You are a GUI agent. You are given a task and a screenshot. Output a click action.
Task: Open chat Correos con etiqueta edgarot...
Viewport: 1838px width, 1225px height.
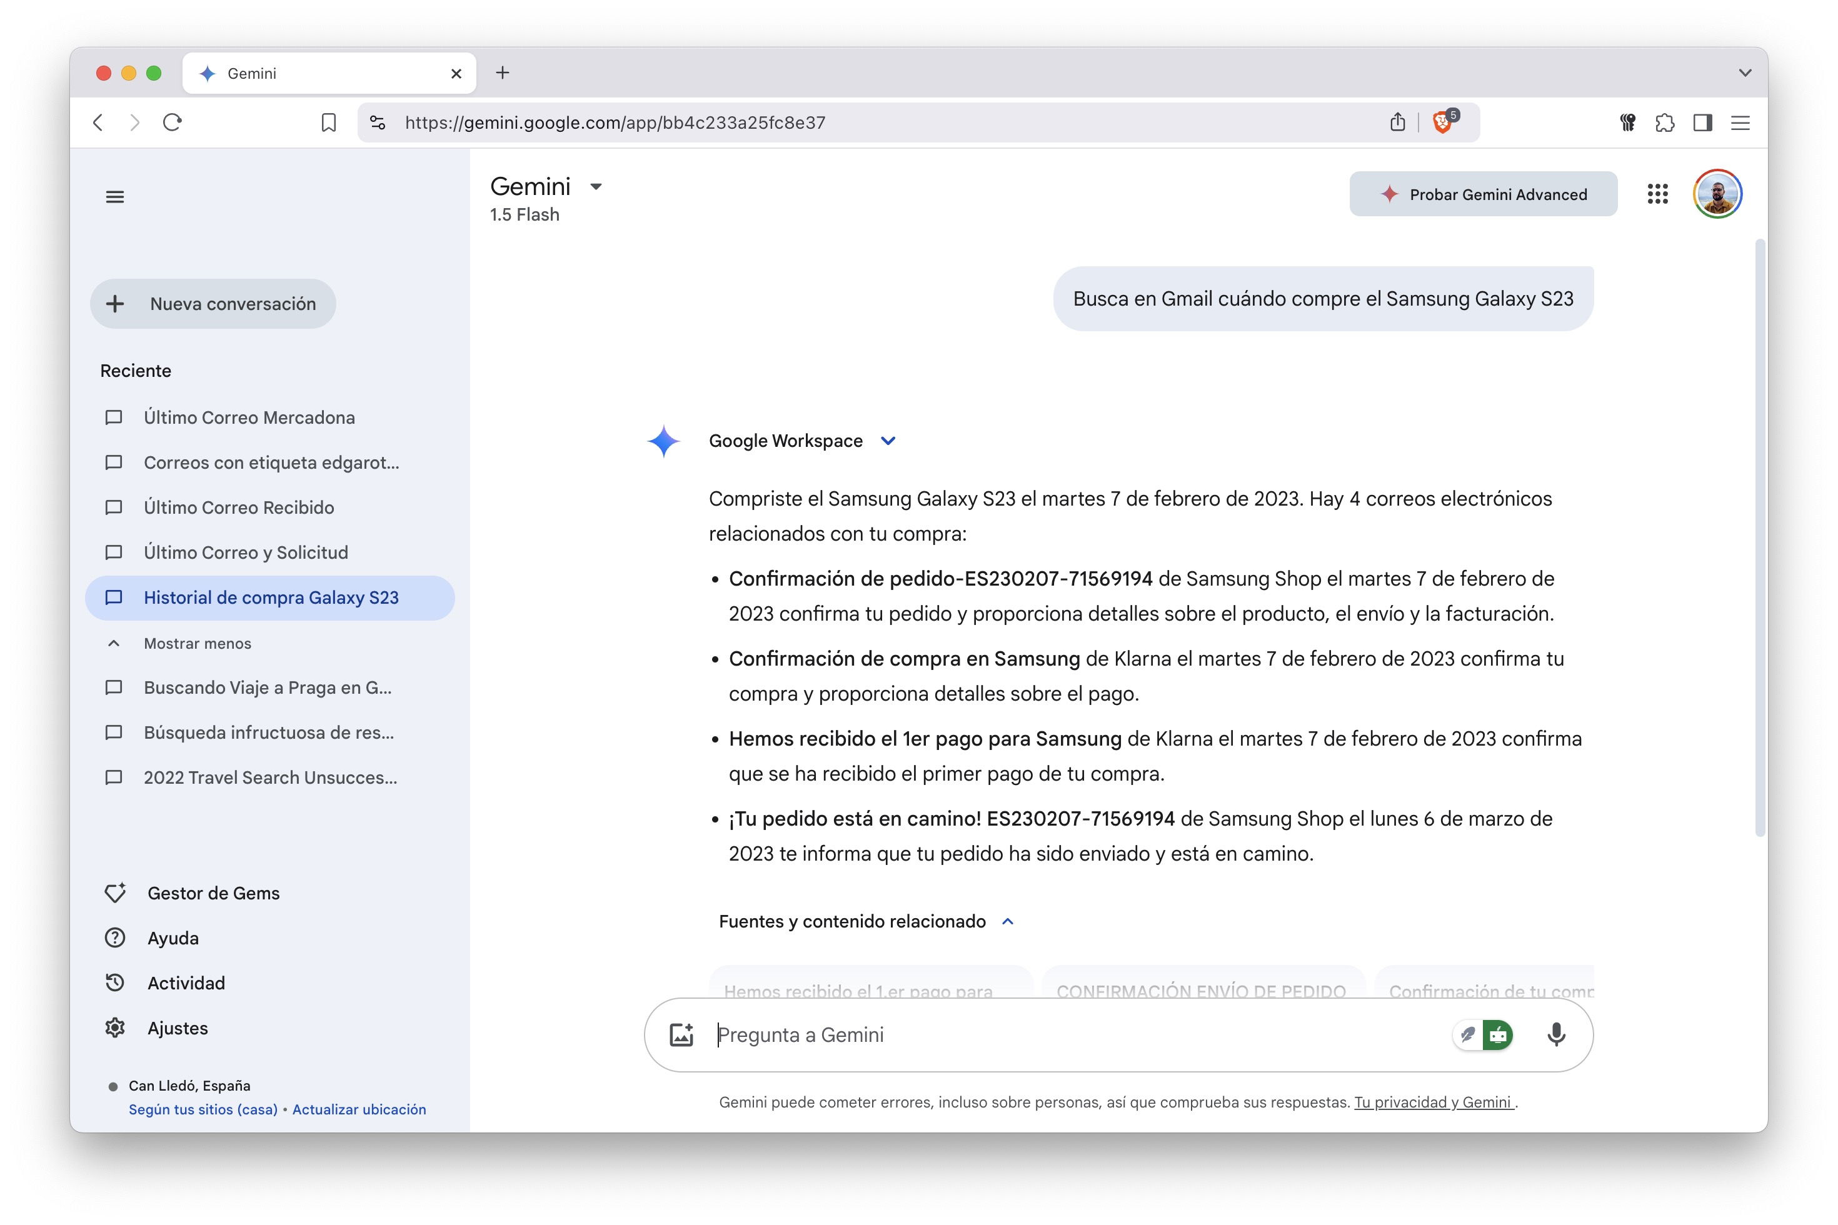coord(269,462)
